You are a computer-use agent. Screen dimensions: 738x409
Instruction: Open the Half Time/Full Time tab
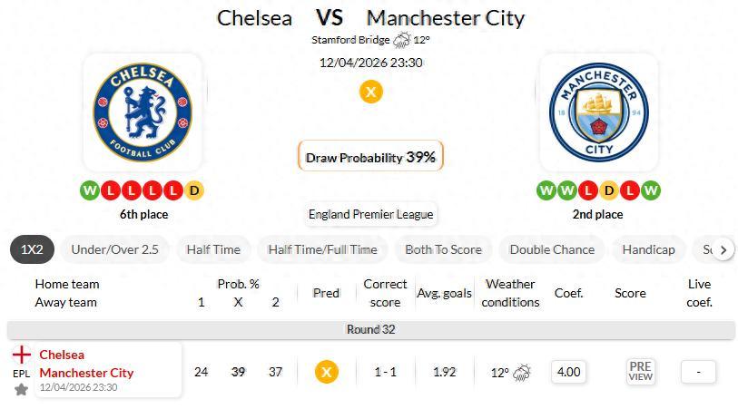322,249
